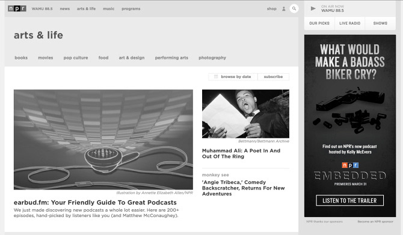Open earbud.fm Friendly Guide headline
The height and width of the screenshot is (235, 403).
tap(95, 203)
